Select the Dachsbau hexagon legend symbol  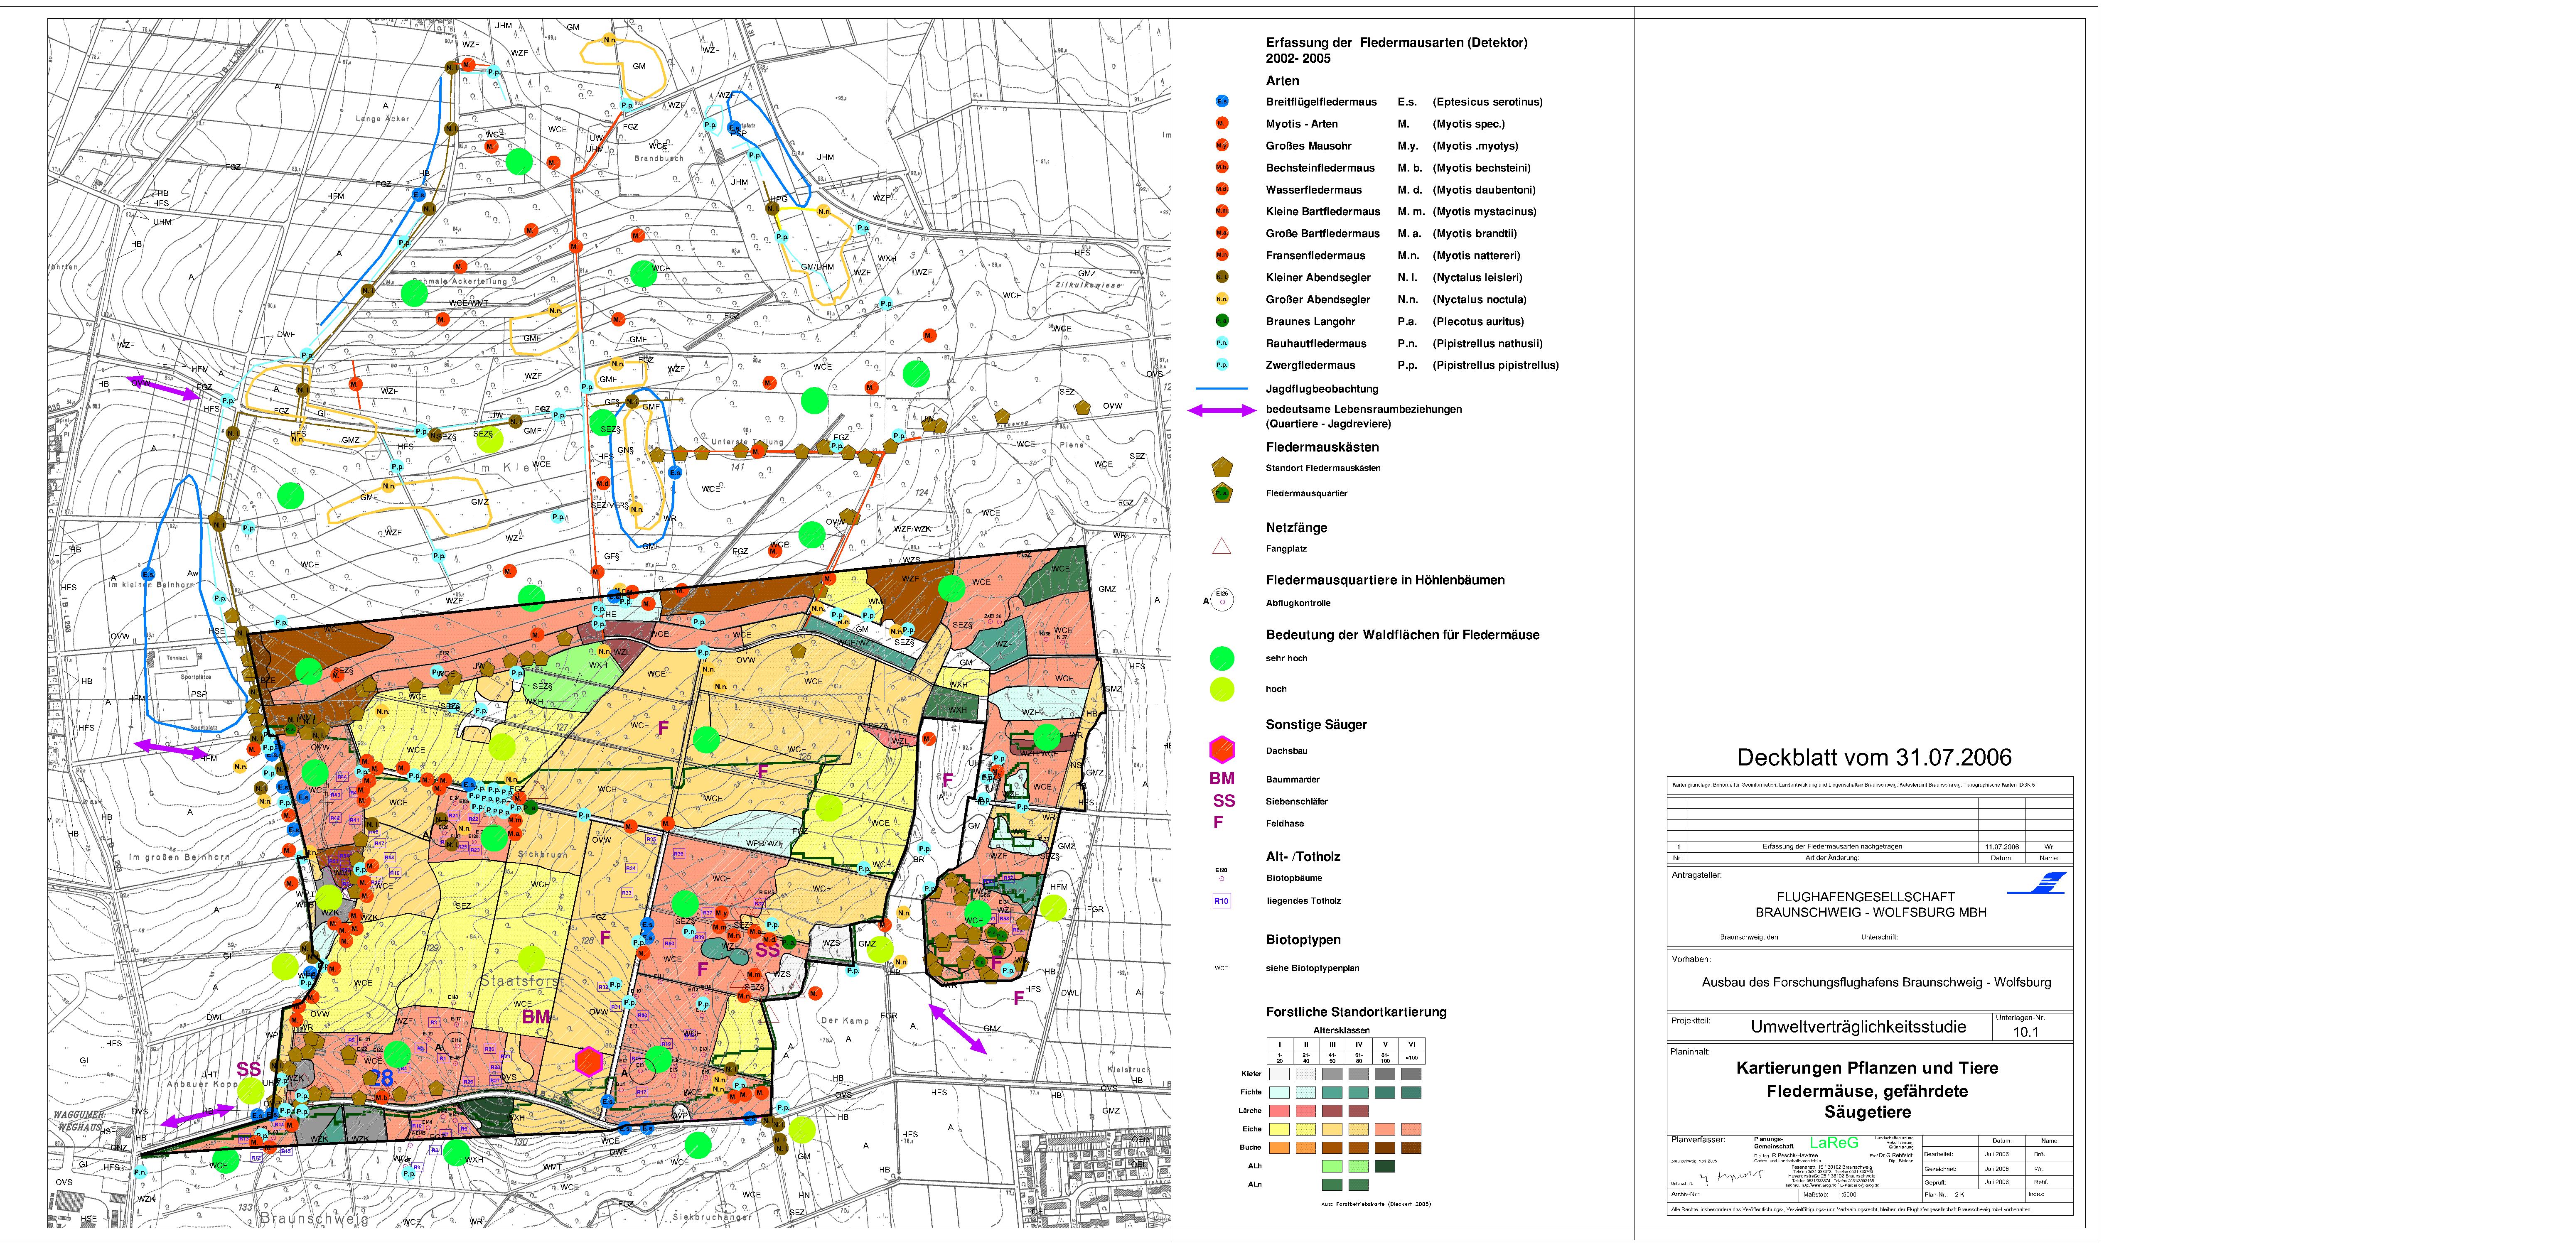pyautogui.click(x=1222, y=750)
